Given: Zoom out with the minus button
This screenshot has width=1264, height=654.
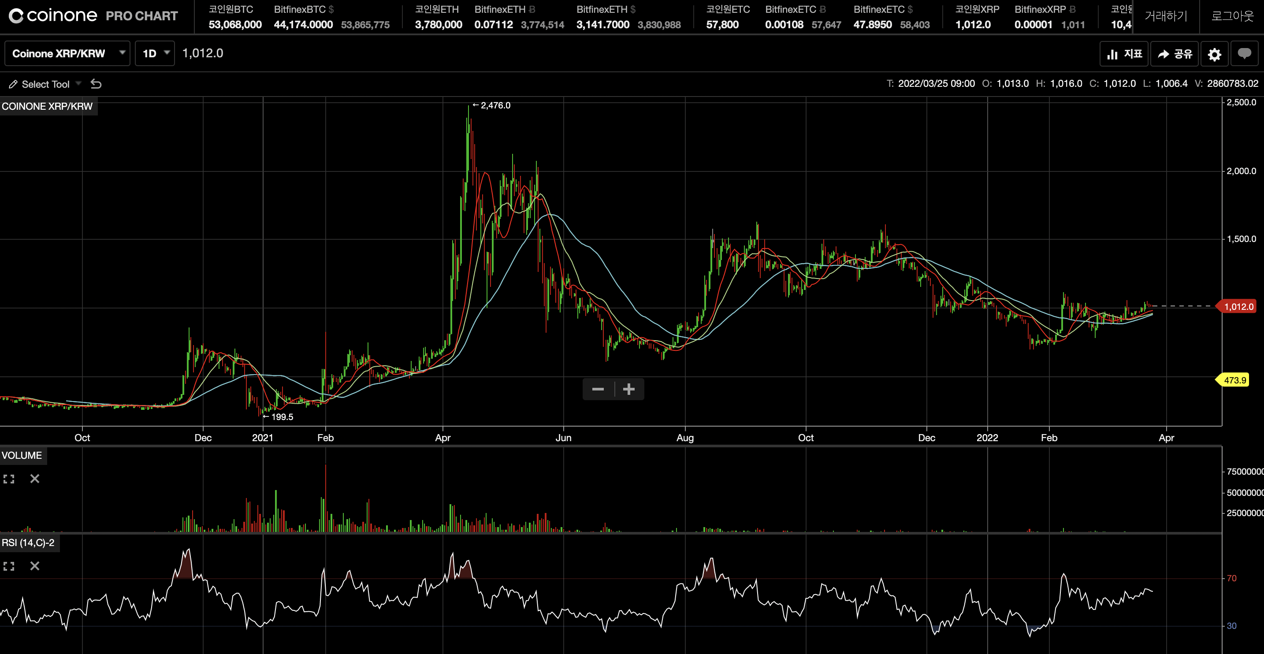Looking at the screenshot, I should [598, 390].
